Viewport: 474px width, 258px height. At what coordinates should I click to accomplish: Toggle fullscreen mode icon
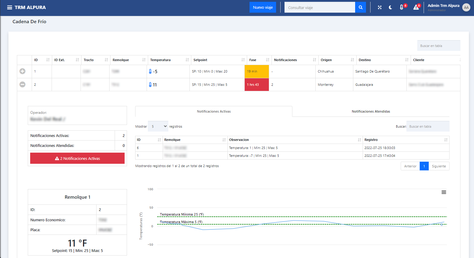380,8
